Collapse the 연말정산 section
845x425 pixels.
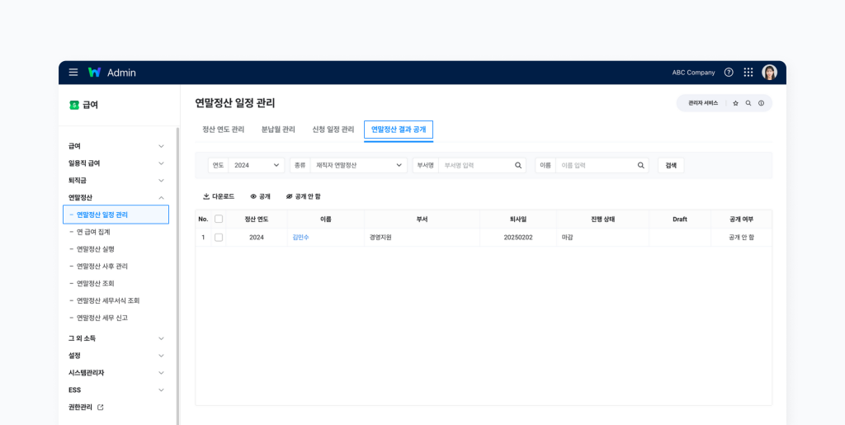point(116,198)
